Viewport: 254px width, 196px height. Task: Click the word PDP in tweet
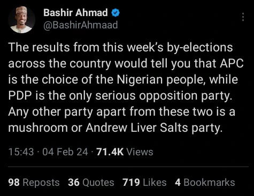[x=20, y=95]
